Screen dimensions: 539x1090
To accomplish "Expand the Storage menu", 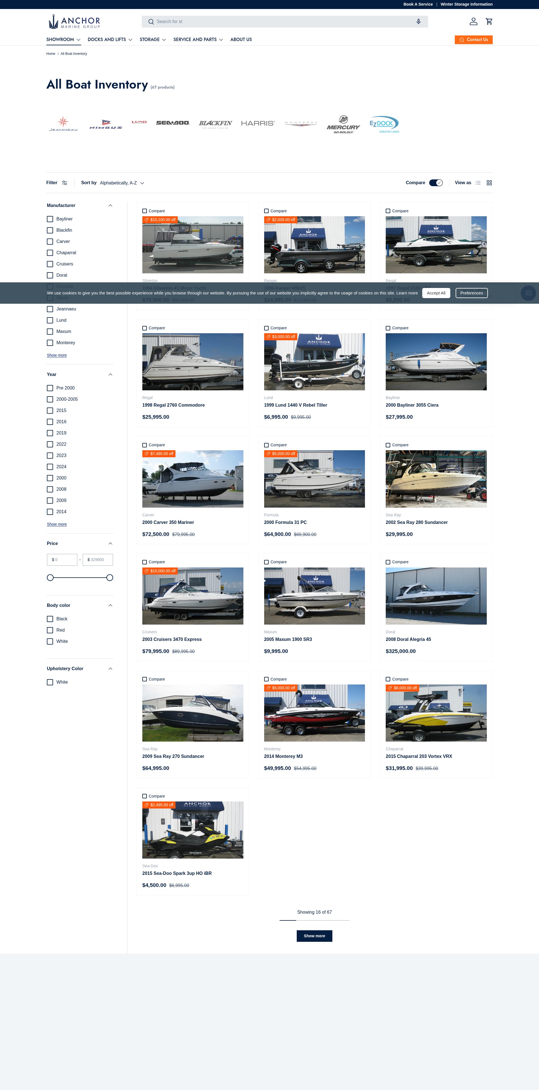I will coord(153,40).
